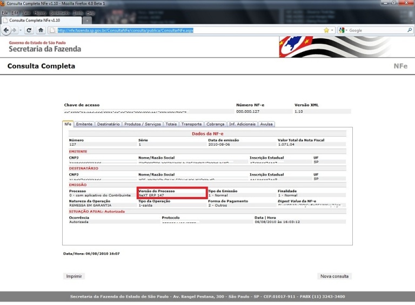Image resolution: width=415 pixels, height=305 pixels.
Task: Open the Google search engine selector icon
Action: [x=342, y=30]
